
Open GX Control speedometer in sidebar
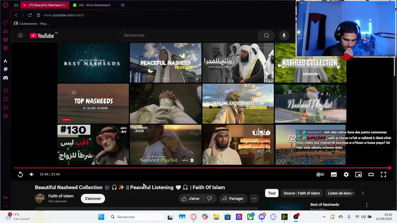coord(5,23)
